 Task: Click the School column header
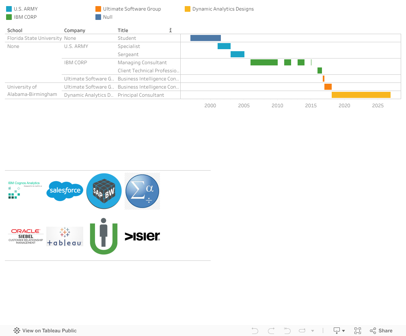point(15,30)
